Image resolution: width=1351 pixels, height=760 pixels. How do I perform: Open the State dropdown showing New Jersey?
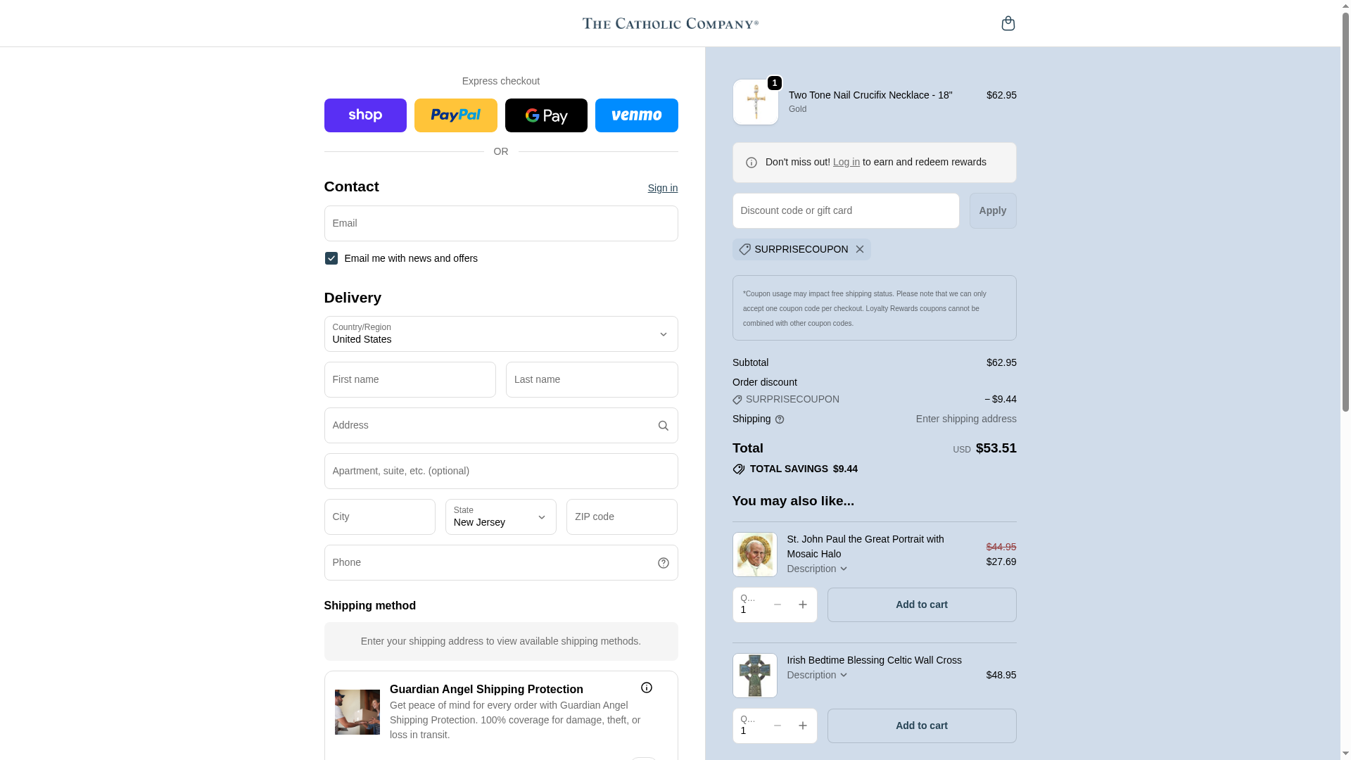click(x=501, y=517)
